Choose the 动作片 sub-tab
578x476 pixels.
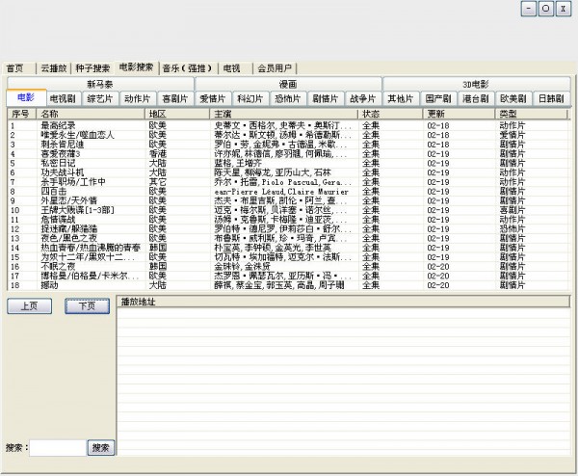coord(138,99)
